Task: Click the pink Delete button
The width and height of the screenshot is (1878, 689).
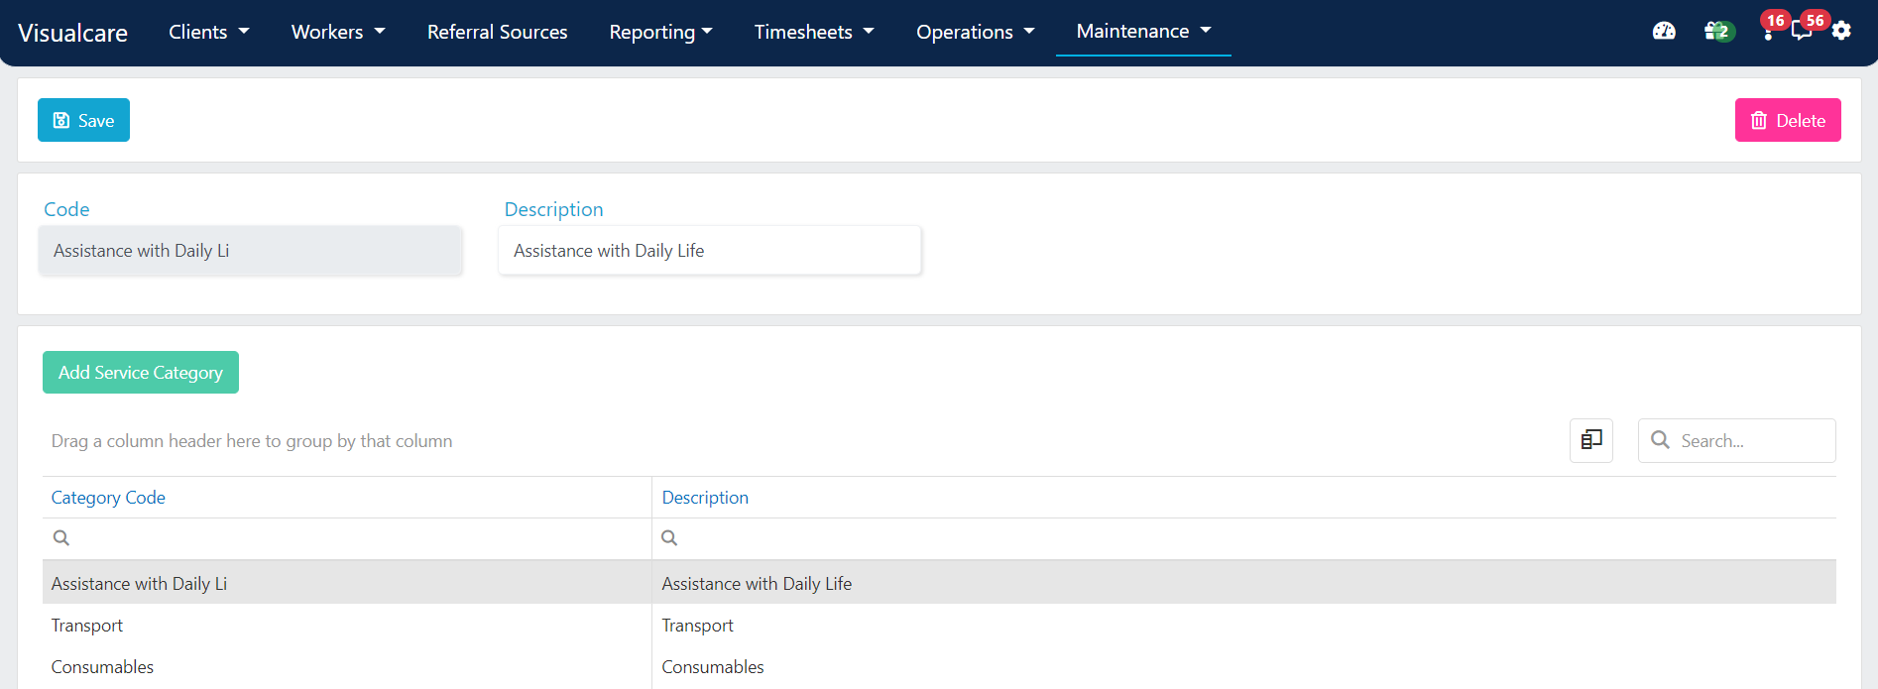Action: (x=1788, y=120)
